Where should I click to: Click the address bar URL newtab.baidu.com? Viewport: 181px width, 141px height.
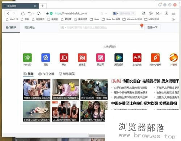click(71, 13)
